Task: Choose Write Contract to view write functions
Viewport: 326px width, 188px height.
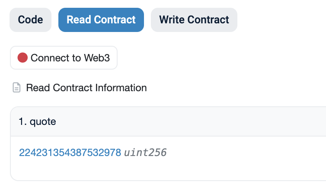Action: (194, 20)
